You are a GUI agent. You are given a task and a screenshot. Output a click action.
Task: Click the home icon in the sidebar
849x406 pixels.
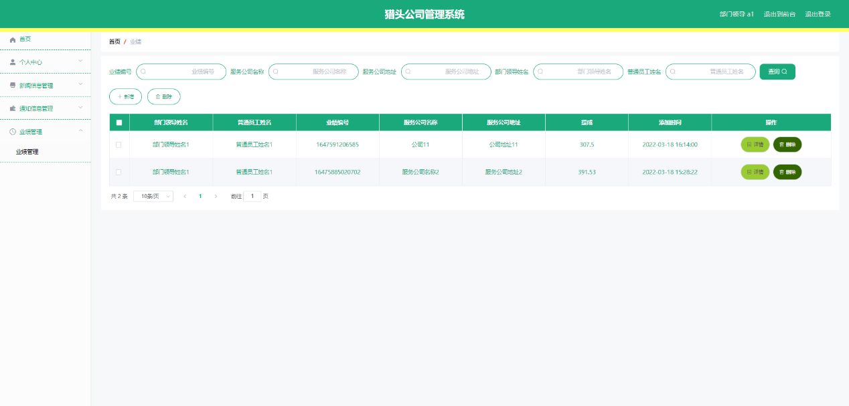(x=13, y=39)
